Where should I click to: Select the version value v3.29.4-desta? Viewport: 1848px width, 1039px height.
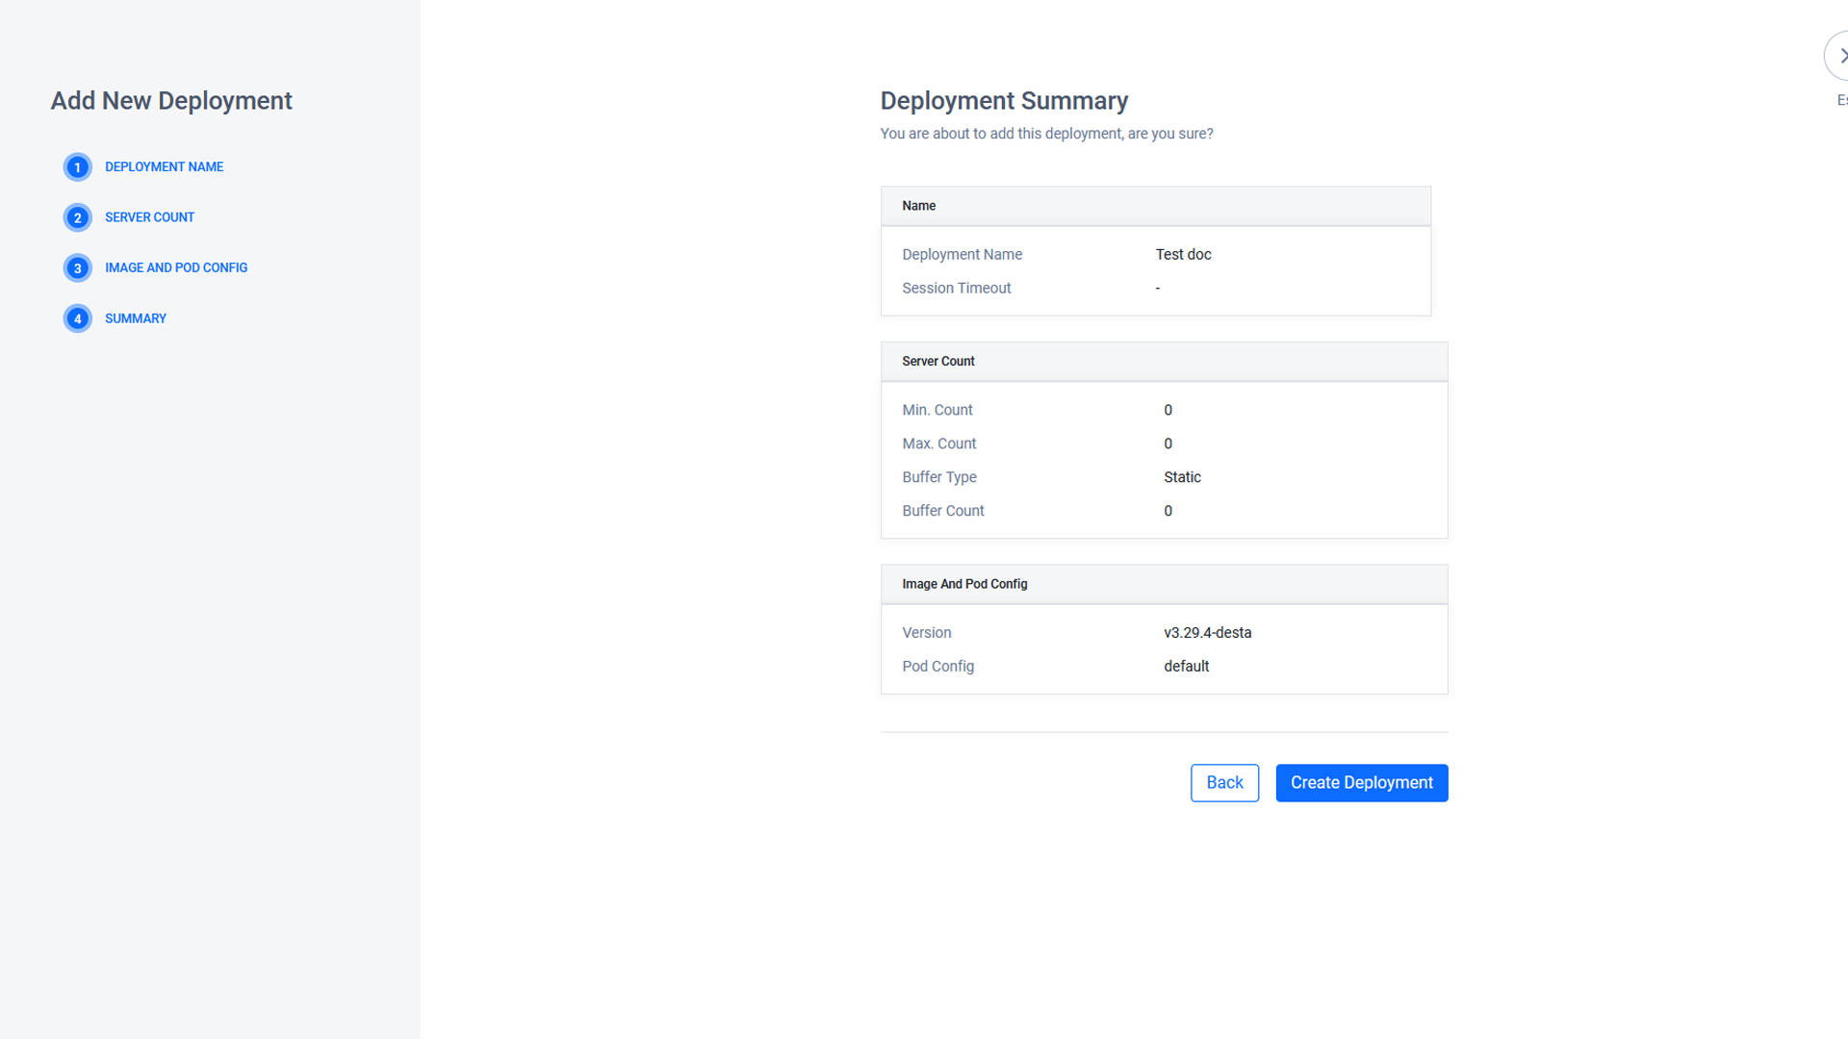tap(1207, 633)
